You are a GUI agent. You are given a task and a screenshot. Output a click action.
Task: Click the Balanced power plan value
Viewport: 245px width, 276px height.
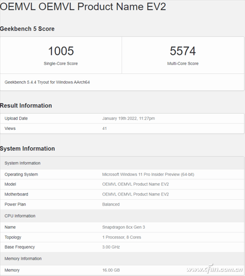[x=111, y=204]
